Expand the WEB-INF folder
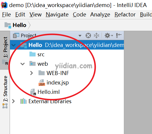Screen dimensions: 152x134 [x=31, y=73]
